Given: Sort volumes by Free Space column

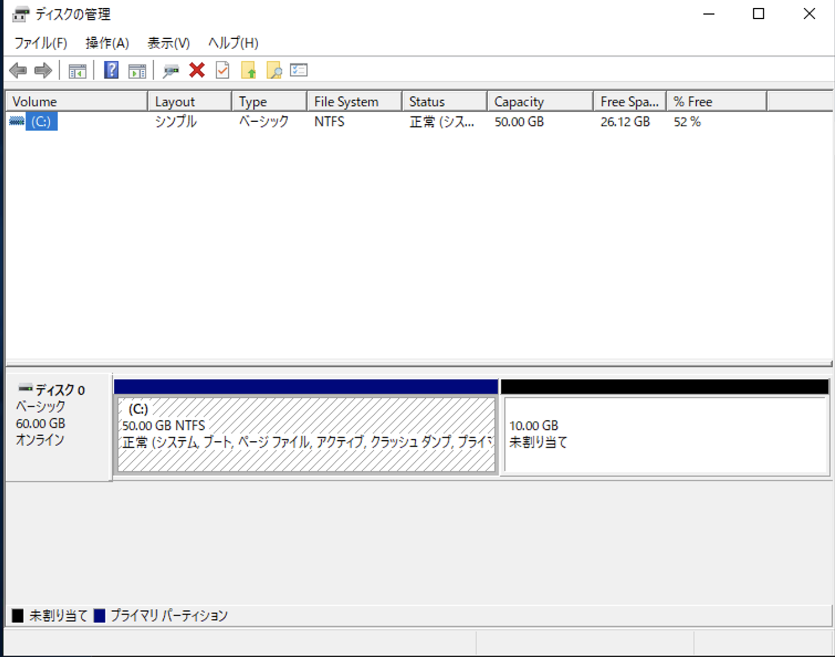Looking at the screenshot, I should pos(629,101).
